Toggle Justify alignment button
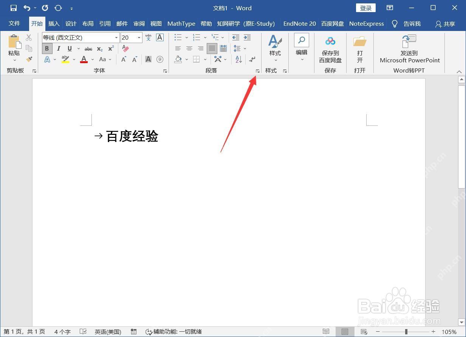Image resolution: width=466 pixels, height=337 pixels. point(212,48)
